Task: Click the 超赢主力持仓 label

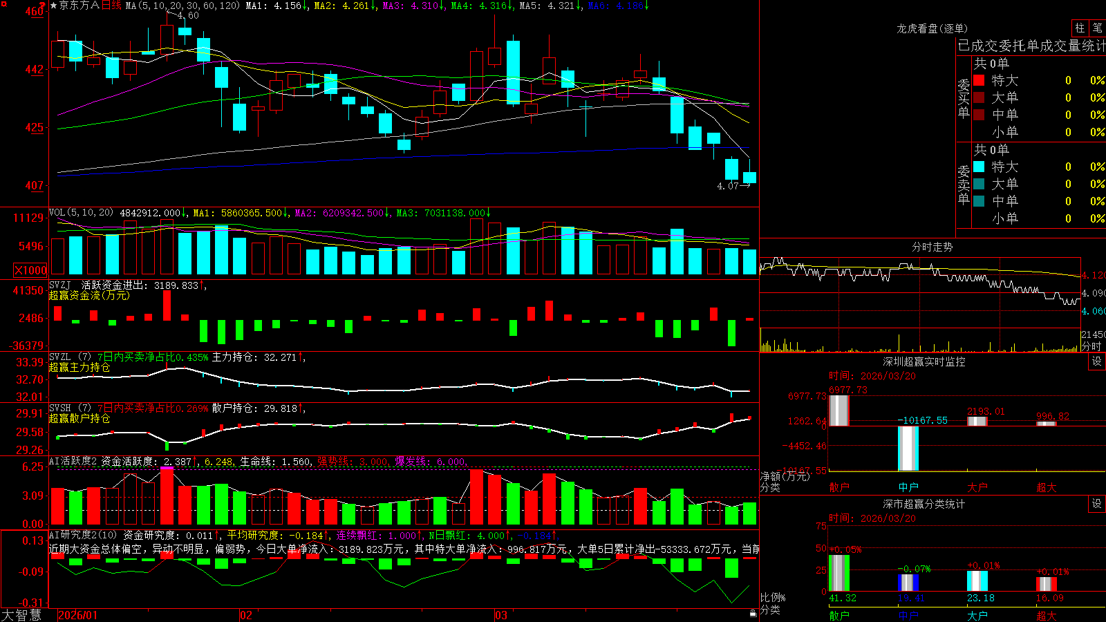Action: pos(79,367)
